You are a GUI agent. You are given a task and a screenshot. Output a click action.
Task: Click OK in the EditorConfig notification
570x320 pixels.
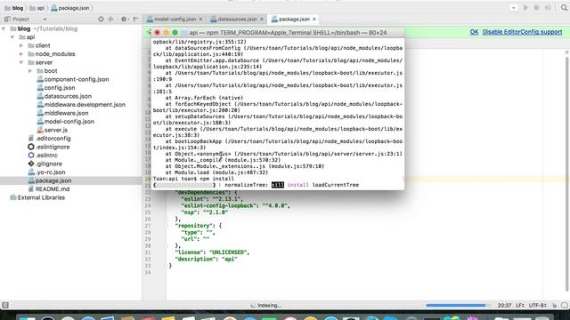pyautogui.click(x=474, y=32)
